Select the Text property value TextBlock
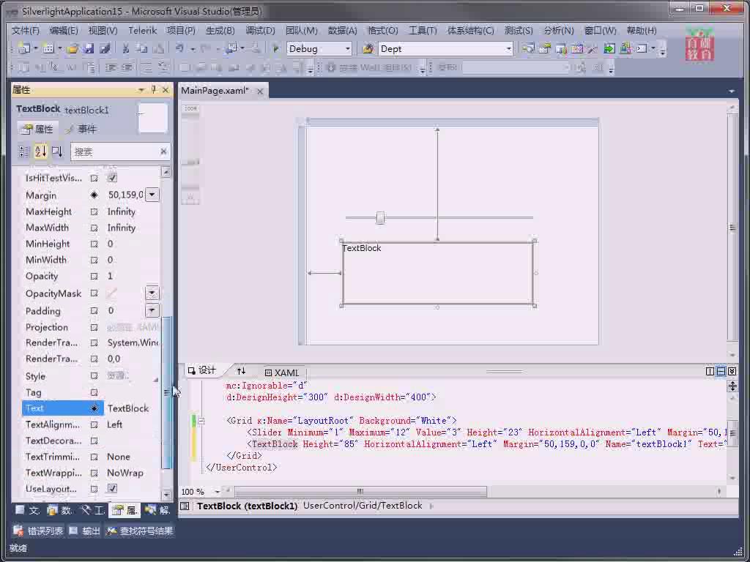Screen dimensions: 750x562 [127, 408]
